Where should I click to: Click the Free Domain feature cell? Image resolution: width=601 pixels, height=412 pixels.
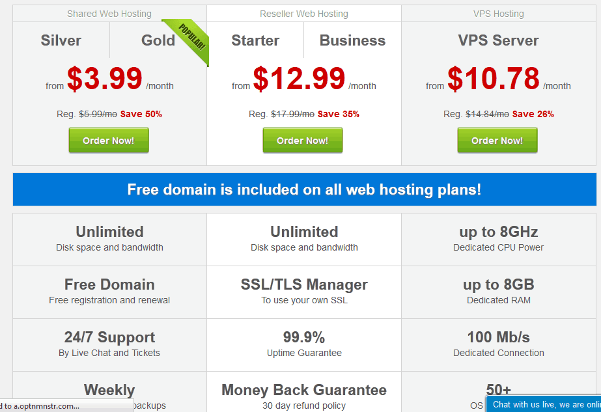coord(109,292)
